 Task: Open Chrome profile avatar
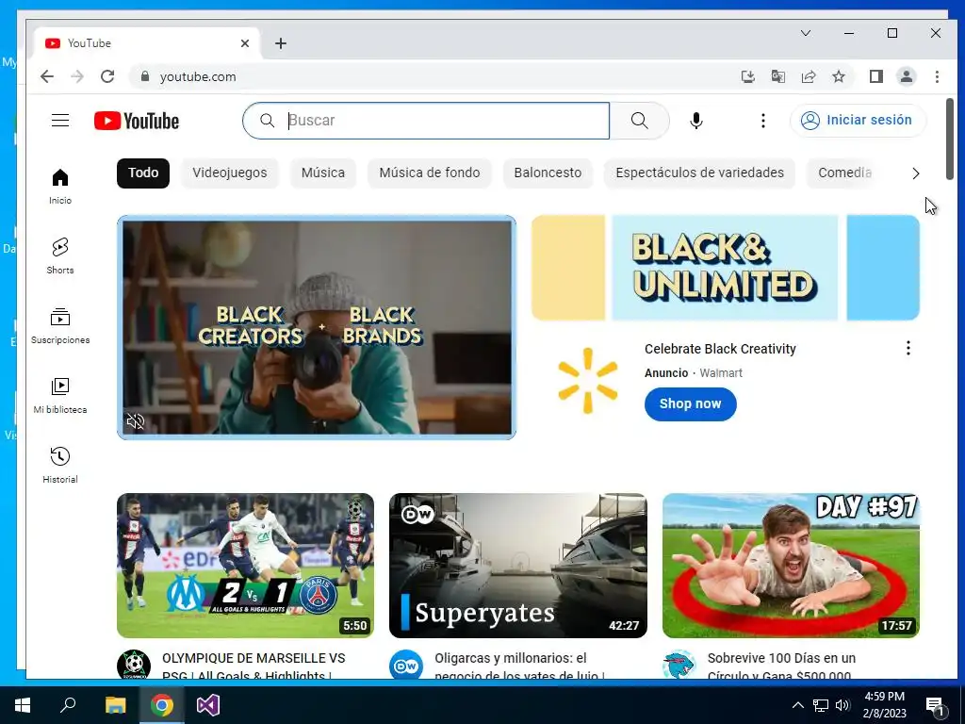point(907,76)
